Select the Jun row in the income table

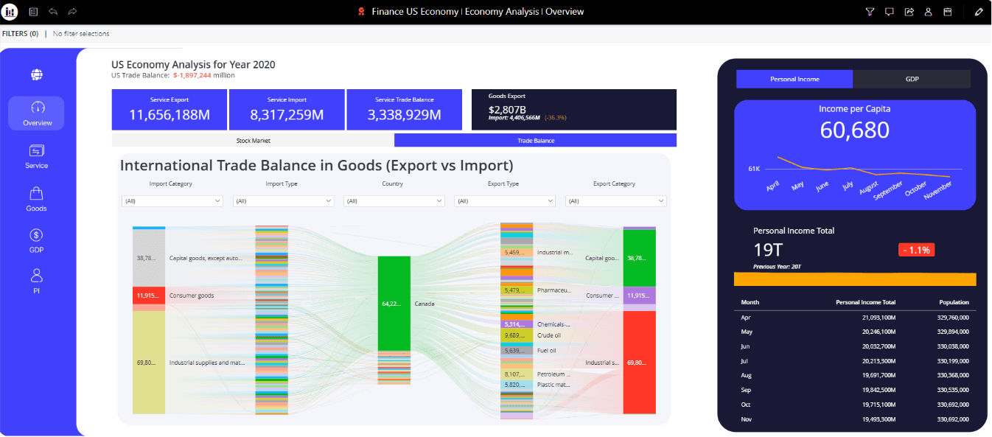click(x=855, y=346)
